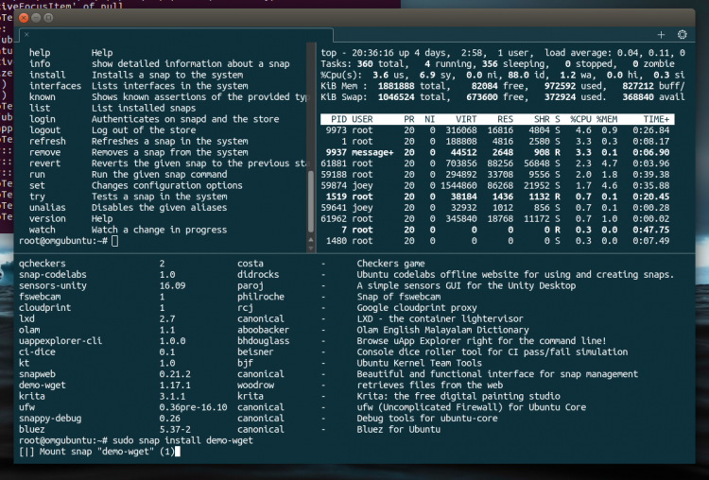This screenshot has height=480, width=709.
Task: Click the snap-codelabs snap name
Action: pyautogui.click(x=52, y=275)
